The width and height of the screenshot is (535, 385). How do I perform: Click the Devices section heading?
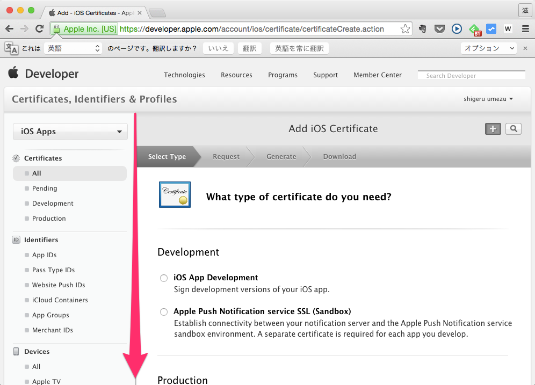click(37, 352)
